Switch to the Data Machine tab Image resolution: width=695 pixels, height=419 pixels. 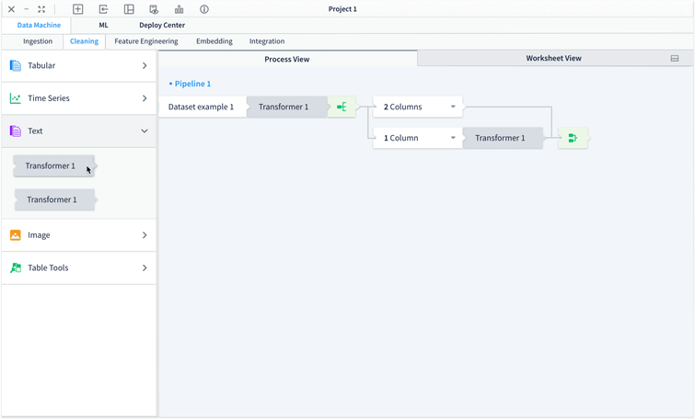(39, 25)
